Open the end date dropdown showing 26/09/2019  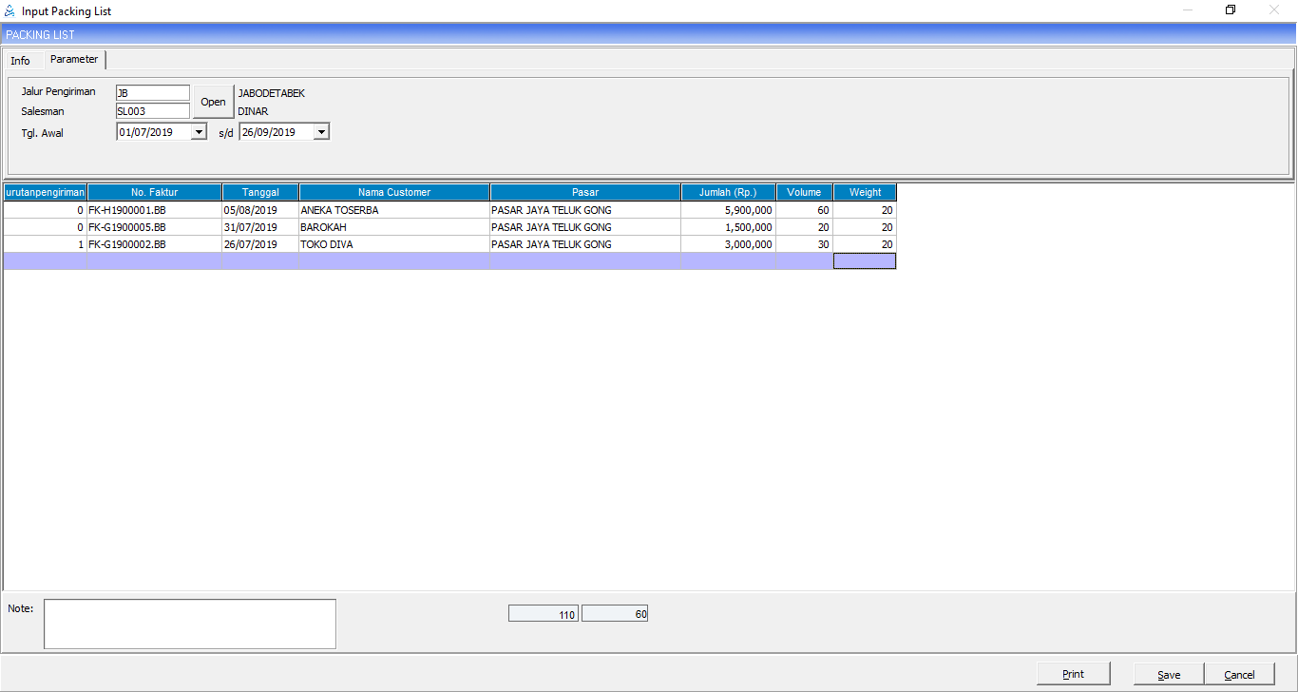(321, 132)
